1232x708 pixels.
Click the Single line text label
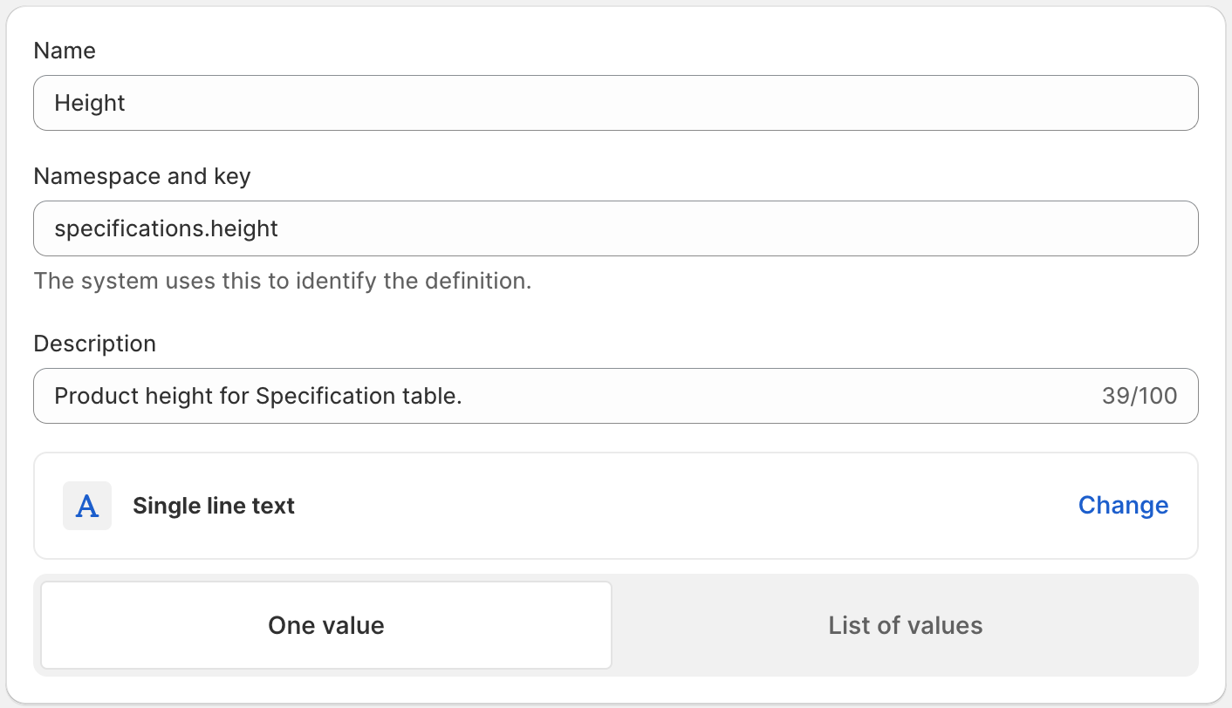point(214,506)
